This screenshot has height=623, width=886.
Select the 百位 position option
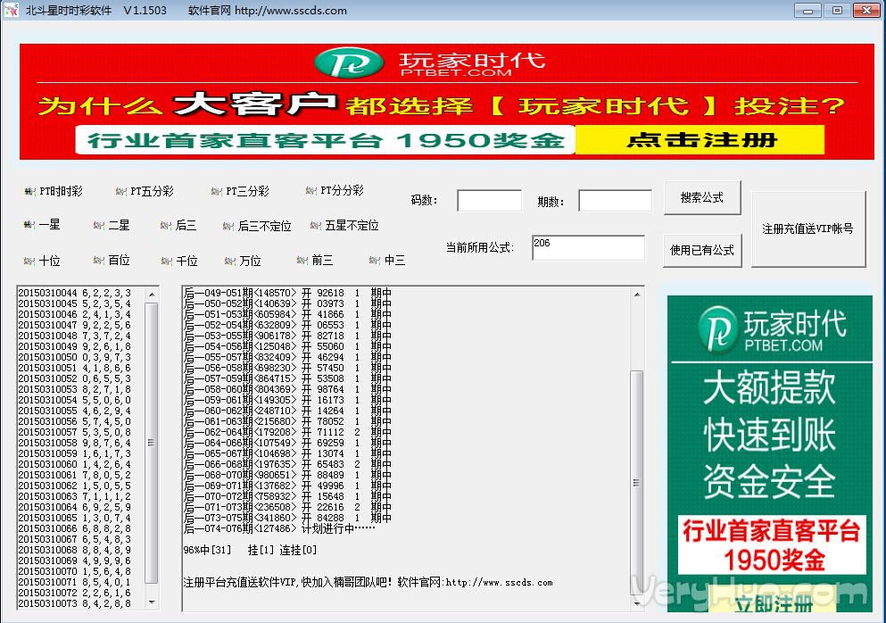point(112,260)
